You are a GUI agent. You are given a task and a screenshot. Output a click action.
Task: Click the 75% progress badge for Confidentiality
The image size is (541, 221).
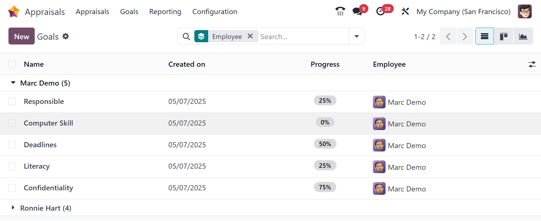tap(325, 187)
